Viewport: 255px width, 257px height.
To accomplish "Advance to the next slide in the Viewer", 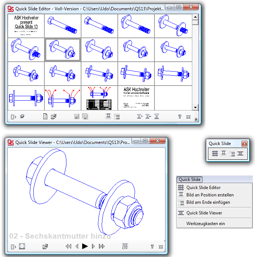I will pos(93,246).
